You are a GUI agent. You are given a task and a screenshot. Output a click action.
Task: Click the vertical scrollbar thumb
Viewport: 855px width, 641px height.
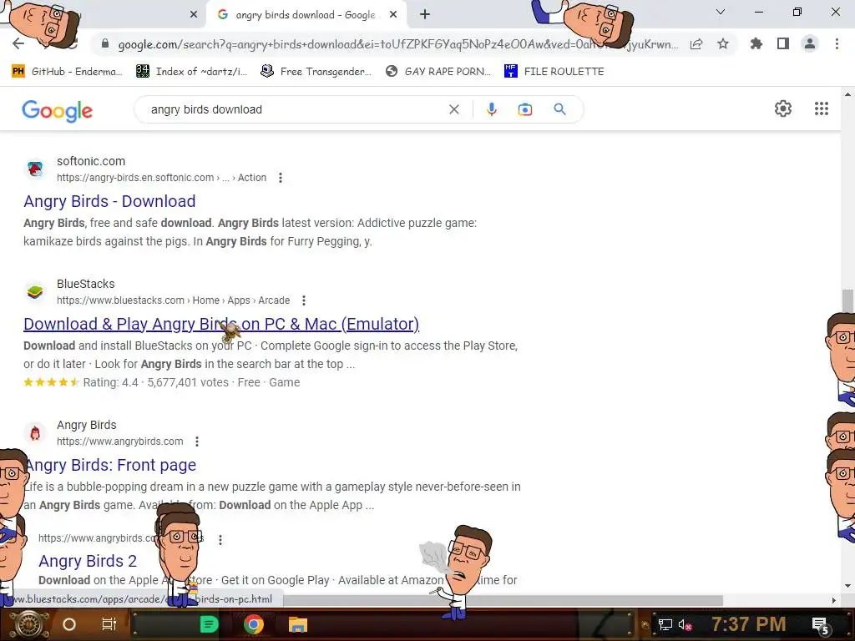[x=847, y=301]
